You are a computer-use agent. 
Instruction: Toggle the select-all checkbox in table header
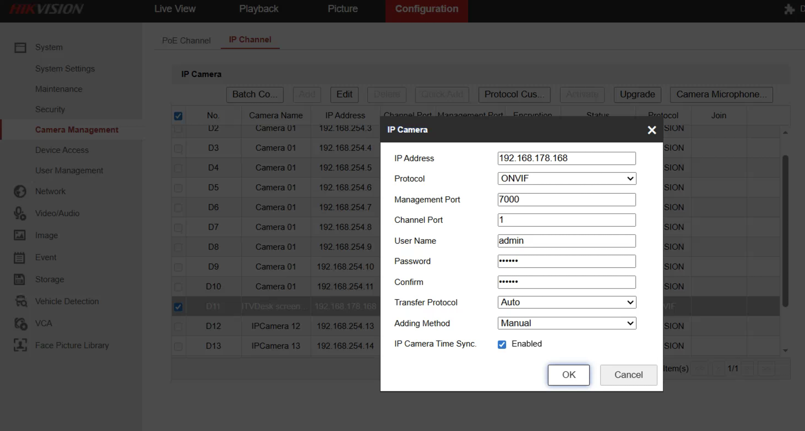coord(178,116)
